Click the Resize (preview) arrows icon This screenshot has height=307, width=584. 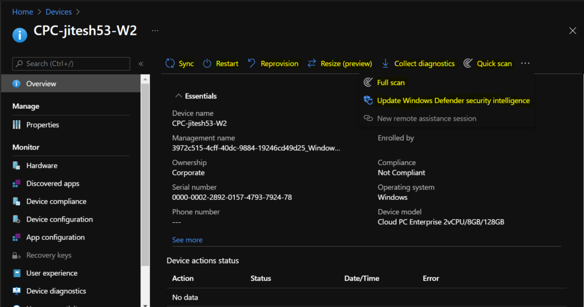(x=312, y=63)
